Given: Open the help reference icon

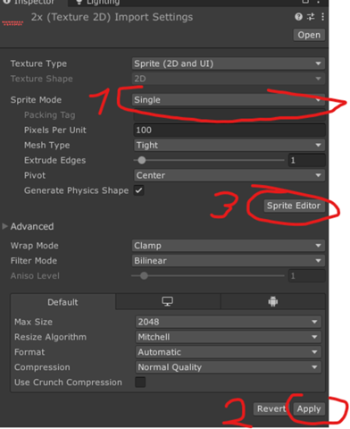Looking at the screenshot, I should tap(298, 17).
